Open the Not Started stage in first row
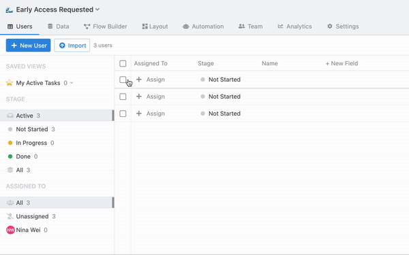This screenshot has width=409, height=255. click(220, 80)
